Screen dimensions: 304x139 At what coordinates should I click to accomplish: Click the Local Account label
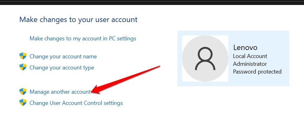tap(250, 56)
